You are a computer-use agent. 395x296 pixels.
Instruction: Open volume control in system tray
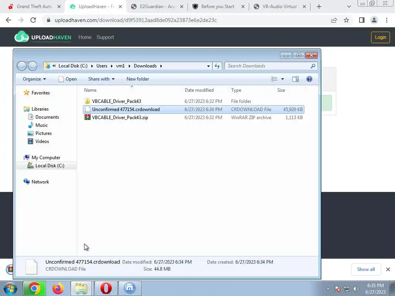[x=356, y=289]
